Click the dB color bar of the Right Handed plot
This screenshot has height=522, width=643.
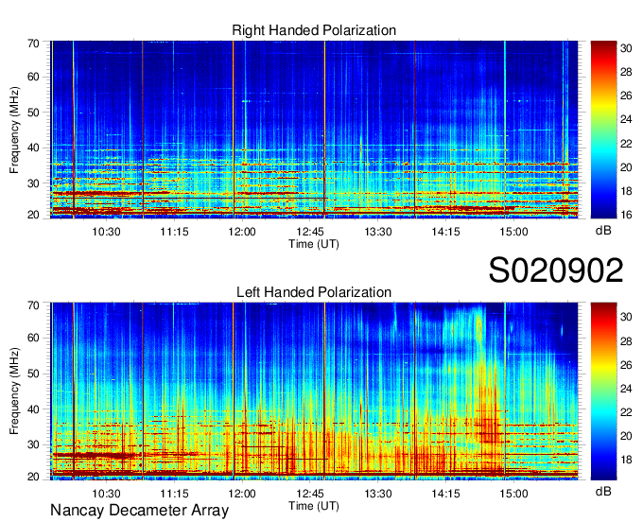tap(603, 130)
